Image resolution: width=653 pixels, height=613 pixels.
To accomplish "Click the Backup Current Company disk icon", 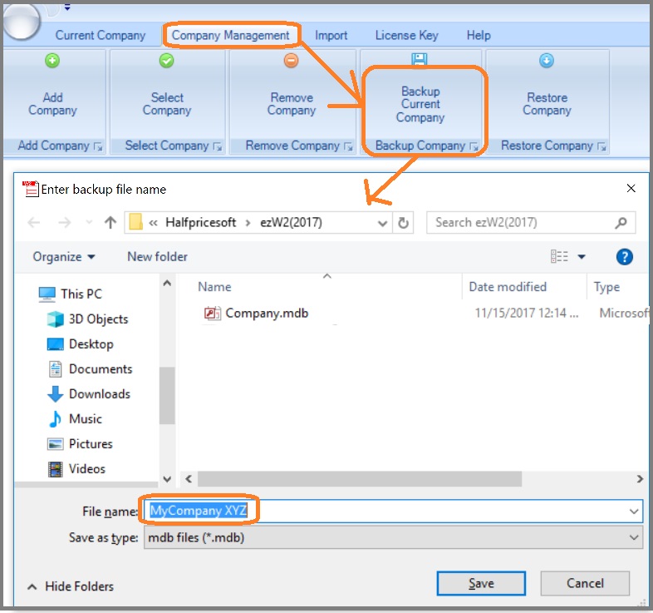I will click(420, 60).
